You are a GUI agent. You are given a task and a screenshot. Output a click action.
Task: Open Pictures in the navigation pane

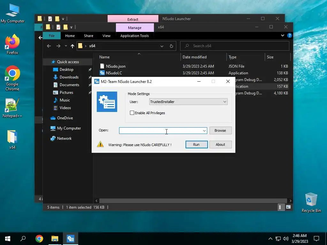click(x=66, y=93)
